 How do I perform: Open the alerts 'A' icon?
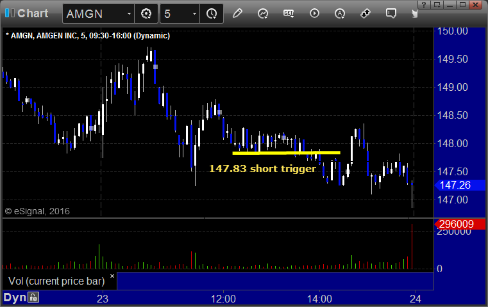[x=340, y=13]
